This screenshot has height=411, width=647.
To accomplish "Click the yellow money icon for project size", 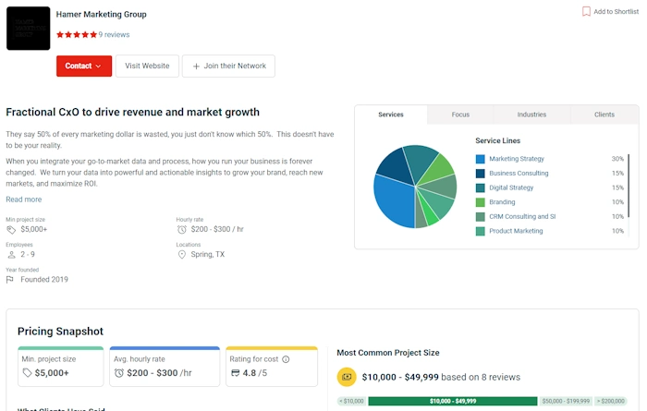I will click(347, 377).
